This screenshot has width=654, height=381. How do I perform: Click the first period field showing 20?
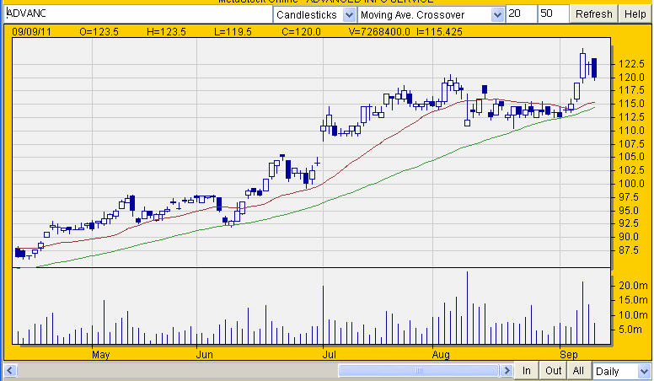(522, 14)
